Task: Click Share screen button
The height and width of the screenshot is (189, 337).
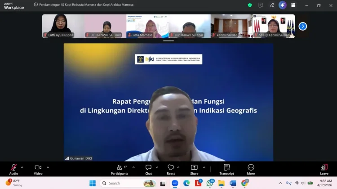Action: pyautogui.click(x=194, y=169)
